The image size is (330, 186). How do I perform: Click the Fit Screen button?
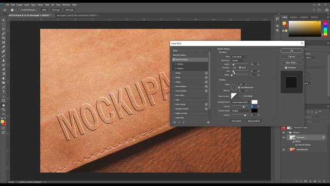coord(56,10)
